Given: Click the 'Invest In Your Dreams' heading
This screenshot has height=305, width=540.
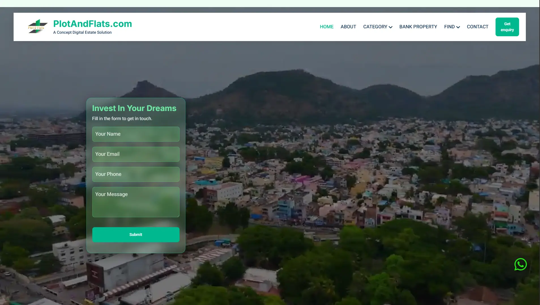Looking at the screenshot, I should [134, 108].
